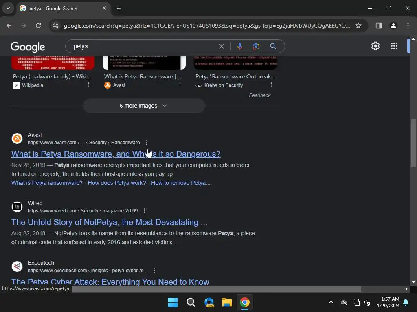Open sitelink How to remove Petya

pyautogui.click(x=180, y=183)
